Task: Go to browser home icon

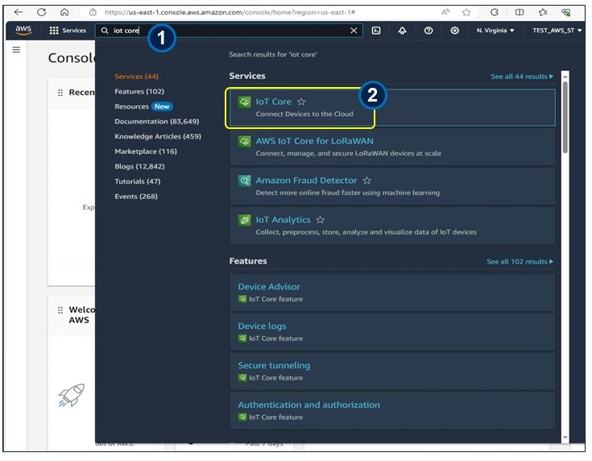Action: tap(64, 12)
